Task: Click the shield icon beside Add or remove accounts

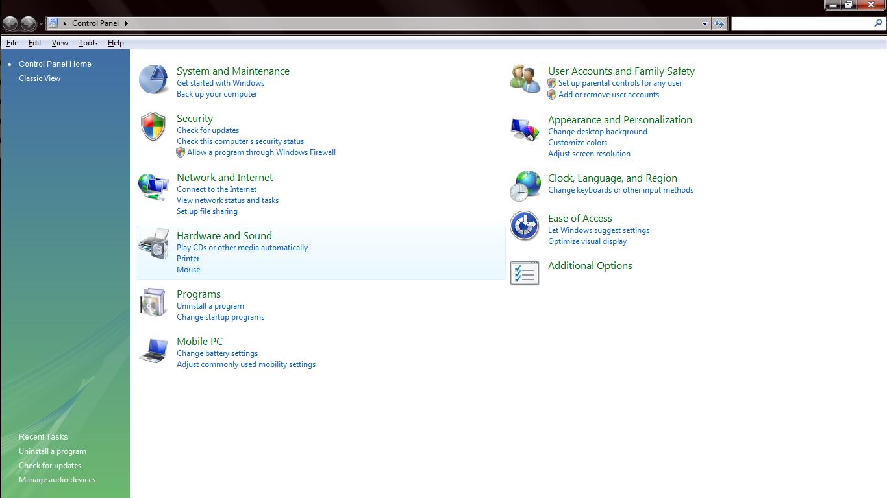Action: (552, 95)
